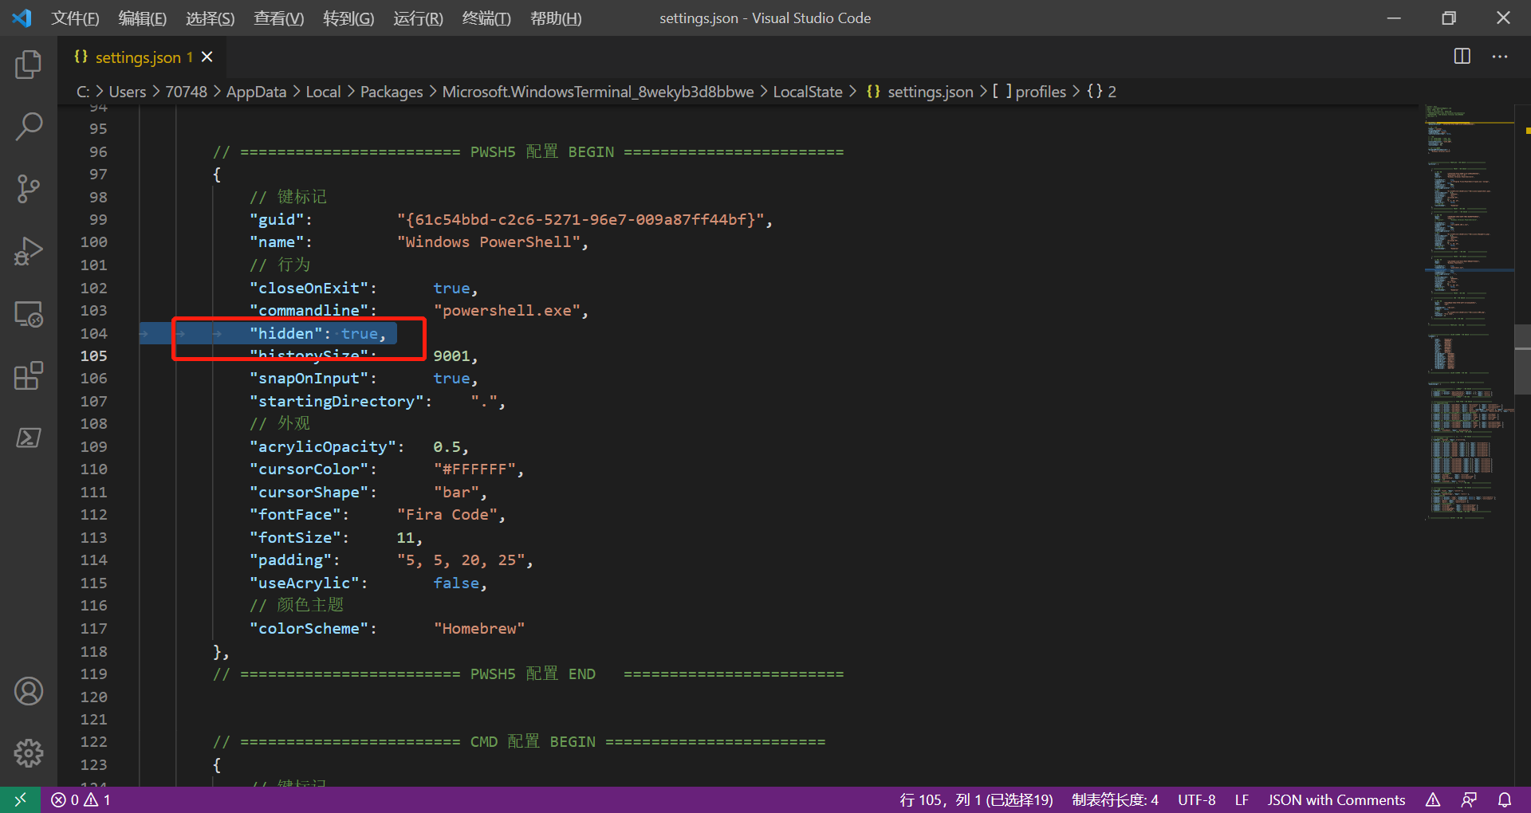Viewport: 1531px width, 813px height.
Task: Show errors and warnings count in status bar
Action: click(x=81, y=799)
